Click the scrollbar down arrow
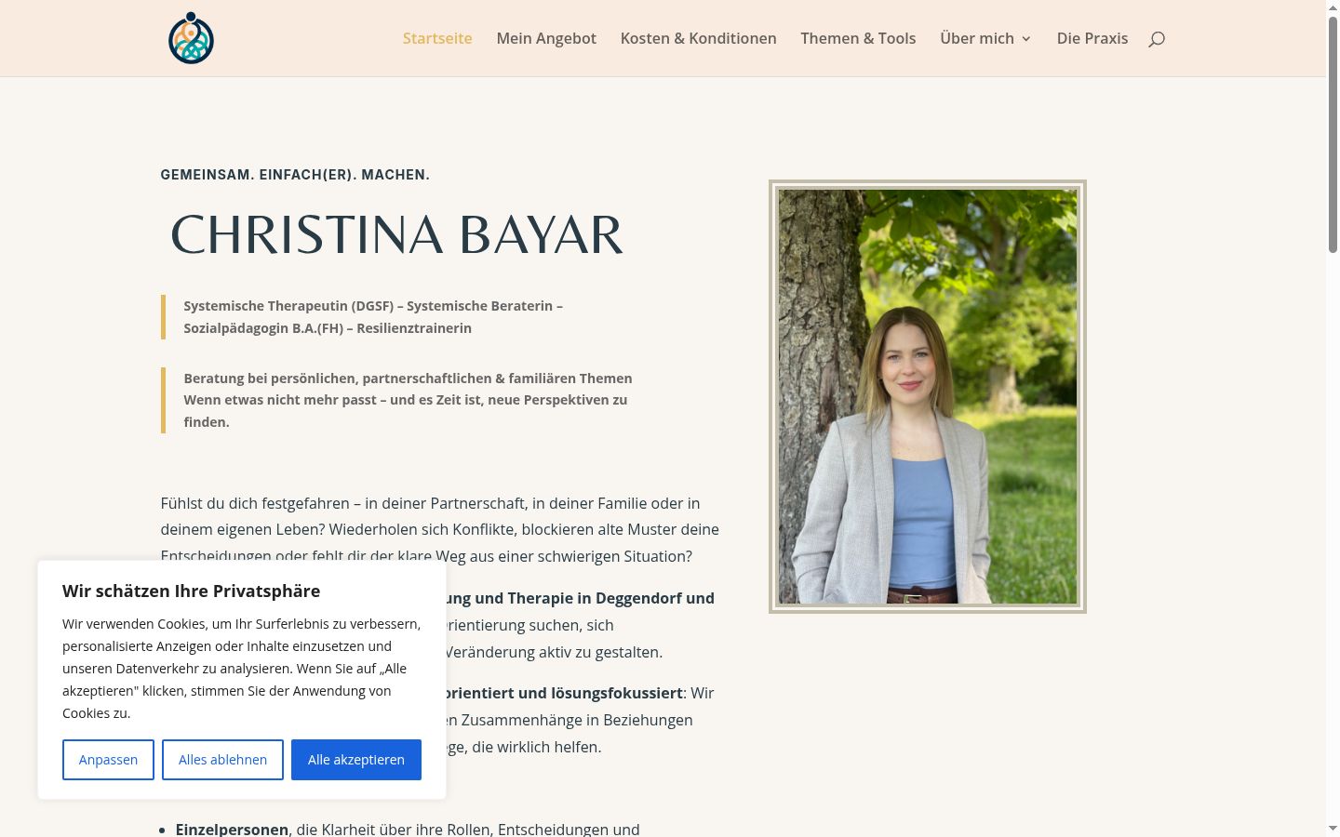1340x837 pixels. (x=1333, y=828)
